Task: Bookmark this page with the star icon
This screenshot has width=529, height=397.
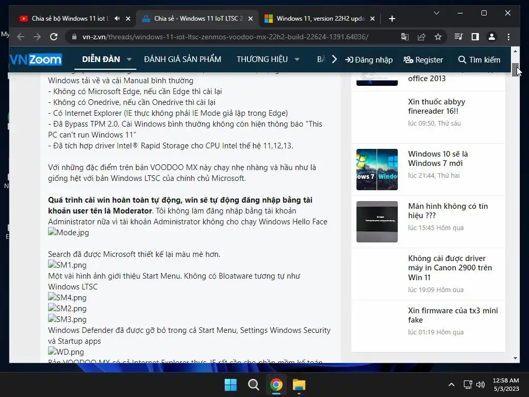Action: [438, 37]
